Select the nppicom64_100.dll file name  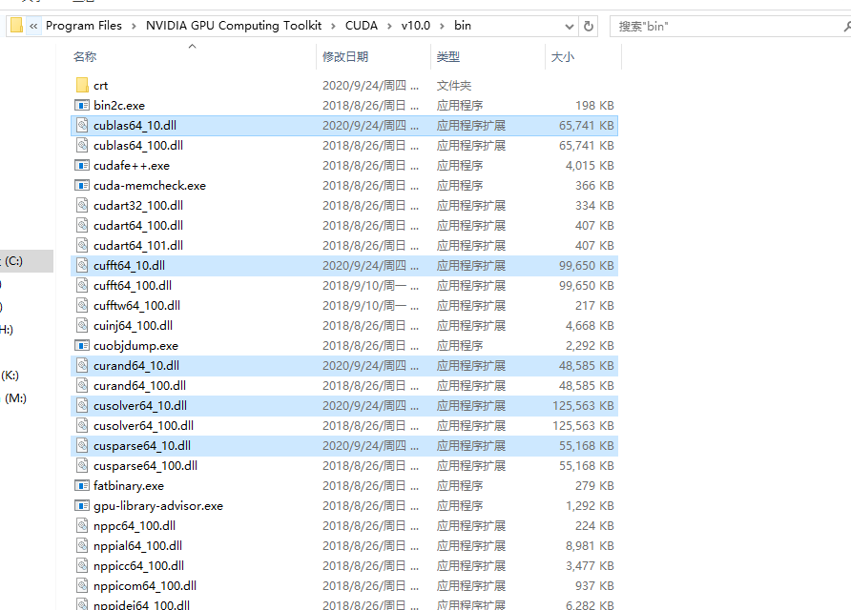coord(145,586)
